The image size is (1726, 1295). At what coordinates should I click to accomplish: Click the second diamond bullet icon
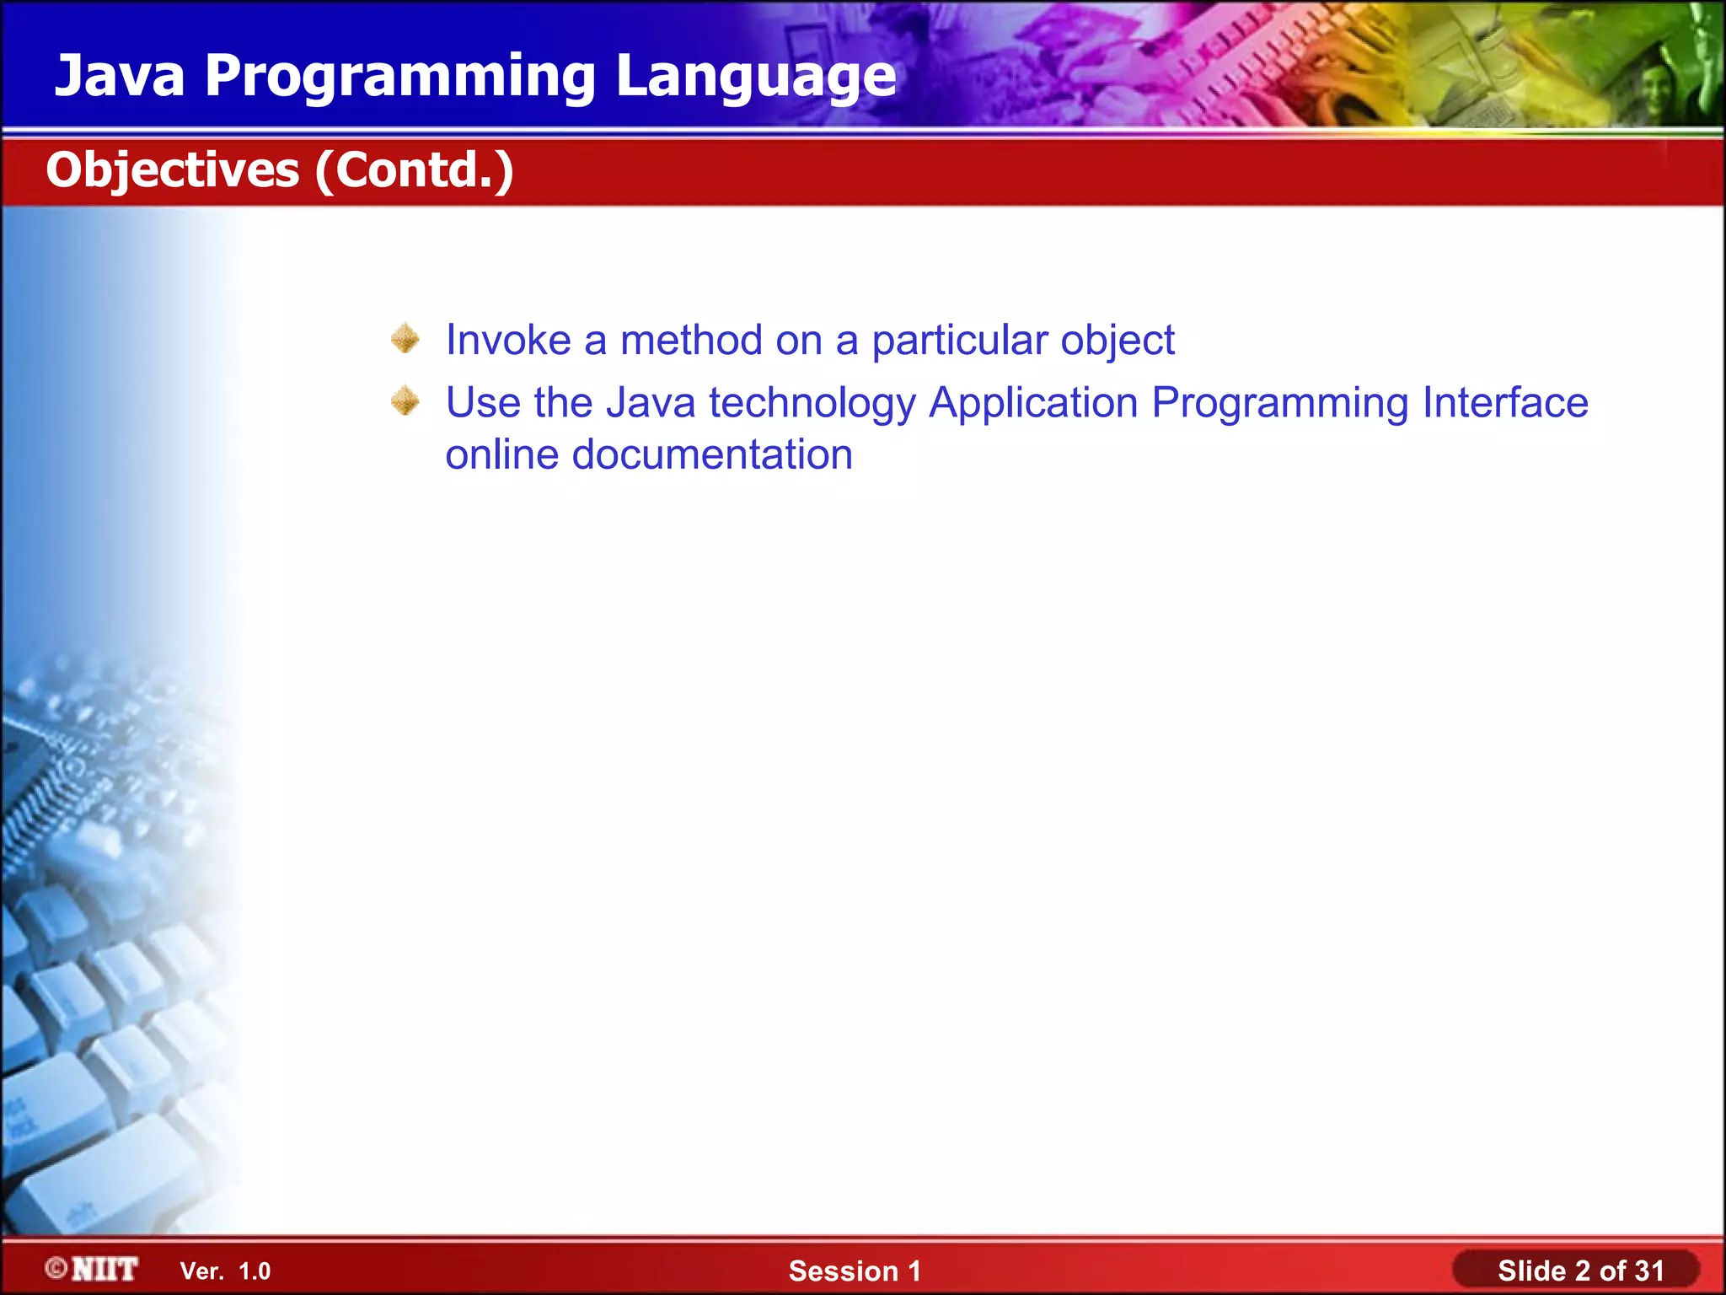click(405, 401)
